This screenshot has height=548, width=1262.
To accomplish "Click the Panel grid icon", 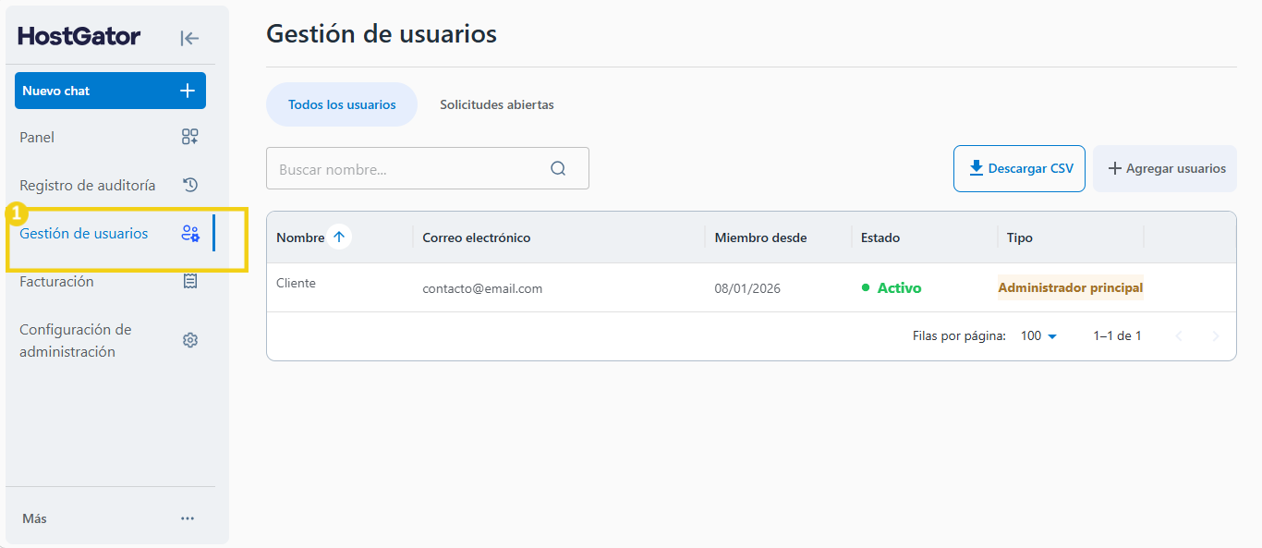I will (189, 137).
